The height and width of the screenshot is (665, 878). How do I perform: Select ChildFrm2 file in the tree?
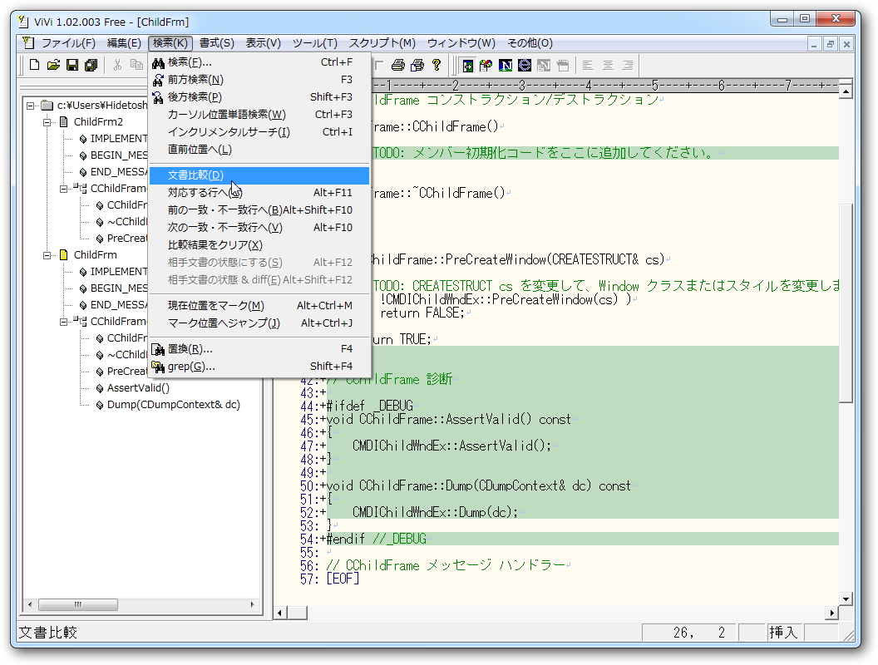coord(99,122)
